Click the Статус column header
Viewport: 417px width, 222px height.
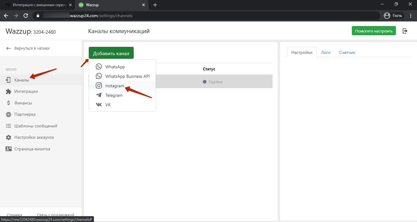pos(209,69)
